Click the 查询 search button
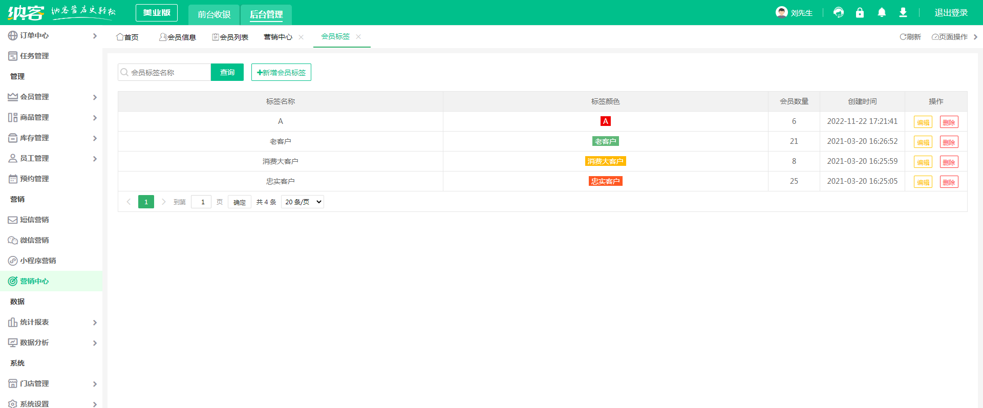This screenshot has height=408, width=983. point(227,72)
